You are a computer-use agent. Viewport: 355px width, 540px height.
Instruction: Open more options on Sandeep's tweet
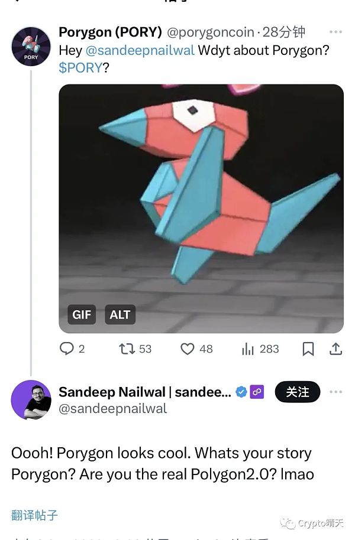(335, 392)
